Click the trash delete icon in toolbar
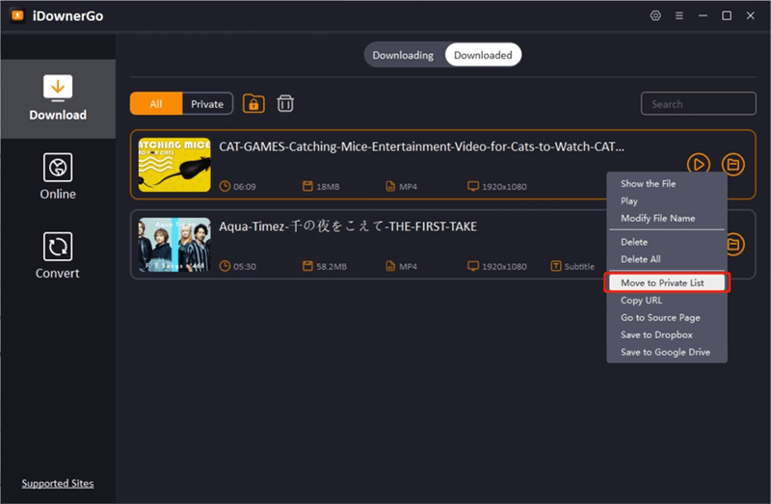 pyautogui.click(x=285, y=104)
